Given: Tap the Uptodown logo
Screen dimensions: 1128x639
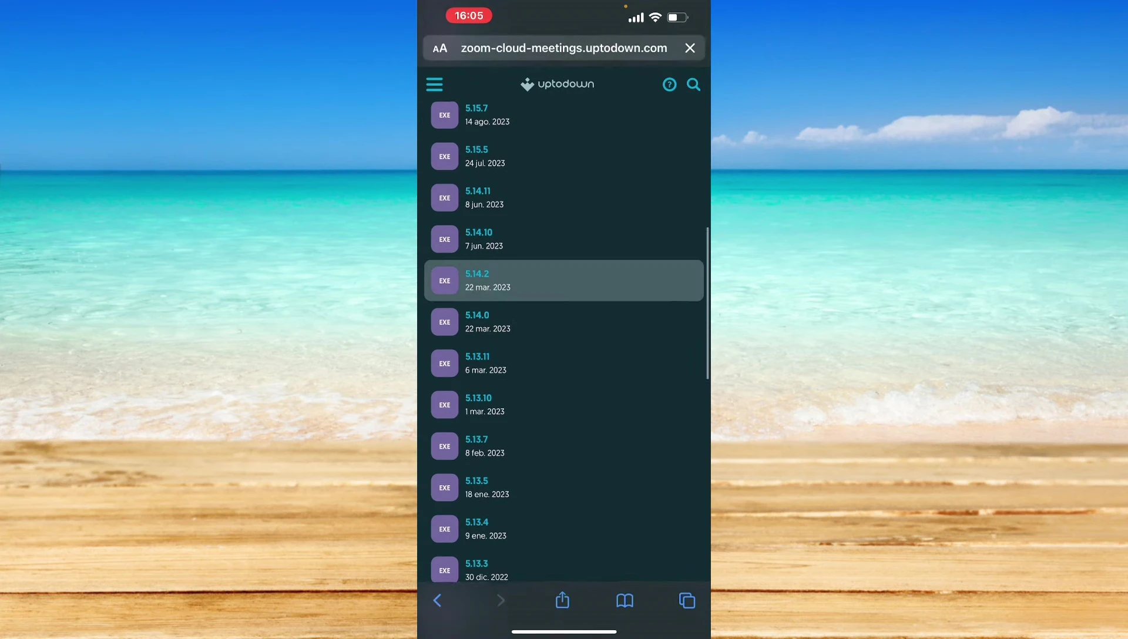Looking at the screenshot, I should pos(557,85).
